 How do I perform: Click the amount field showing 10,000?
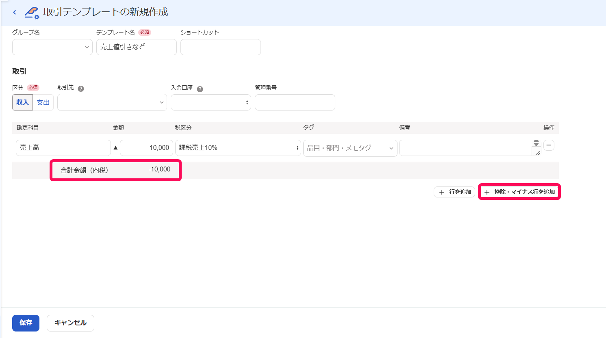147,148
